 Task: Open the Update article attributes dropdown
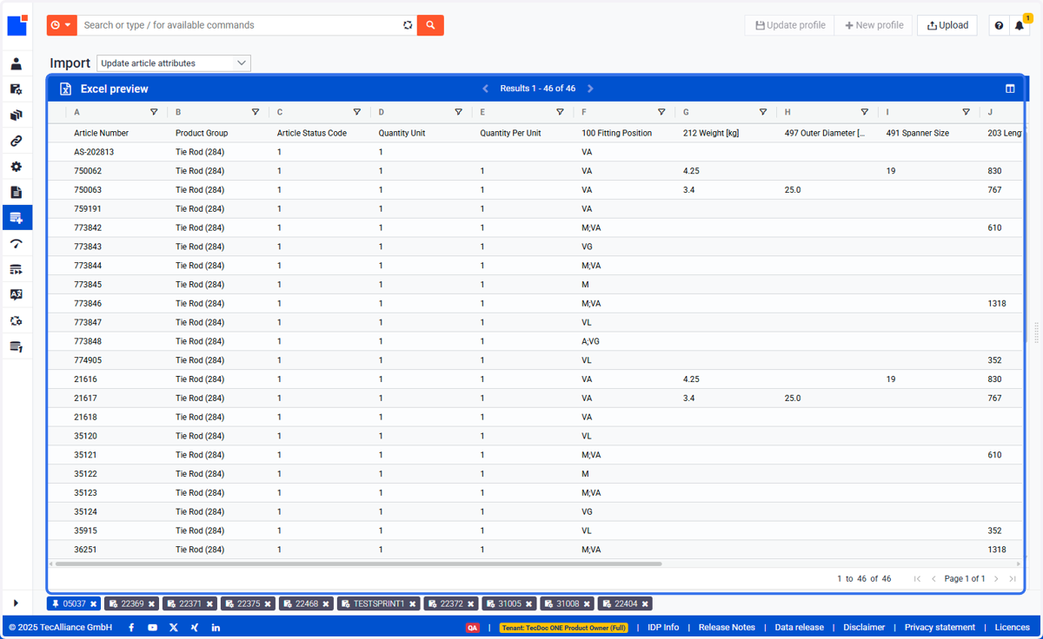[174, 63]
